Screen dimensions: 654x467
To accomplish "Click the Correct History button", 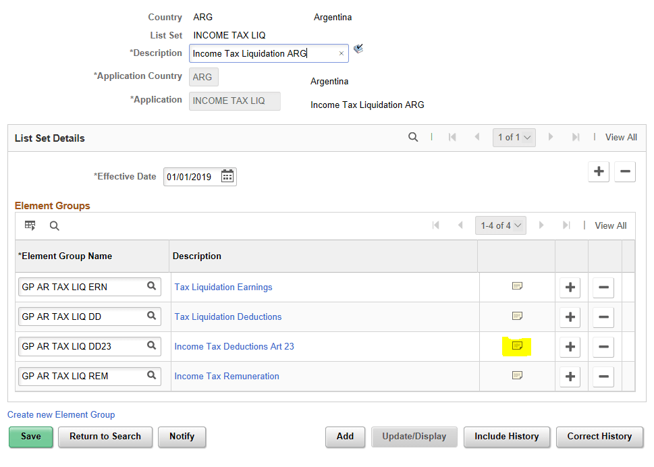I will click(599, 437).
